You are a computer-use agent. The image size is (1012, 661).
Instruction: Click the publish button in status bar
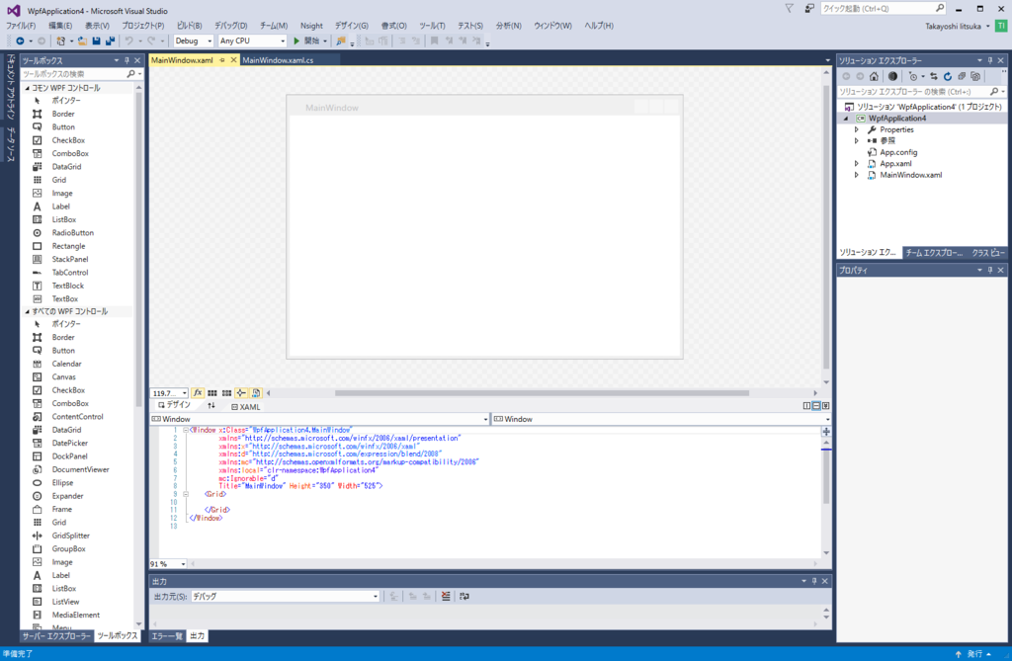pyautogui.click(x=973, y=654)
